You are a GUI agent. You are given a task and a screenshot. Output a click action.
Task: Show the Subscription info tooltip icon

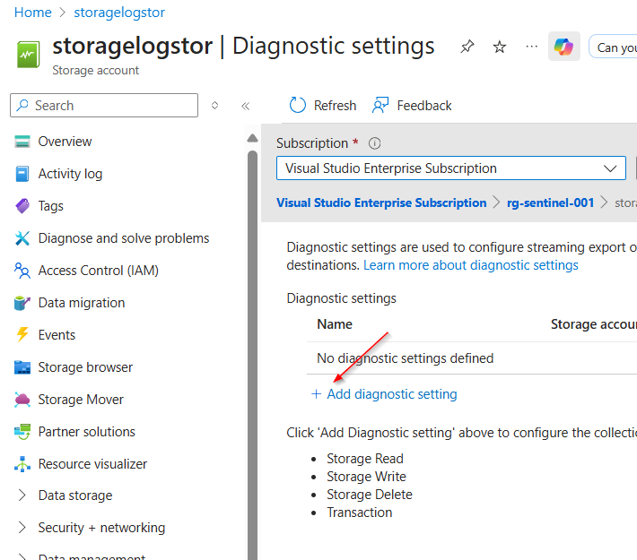point(375,143)
